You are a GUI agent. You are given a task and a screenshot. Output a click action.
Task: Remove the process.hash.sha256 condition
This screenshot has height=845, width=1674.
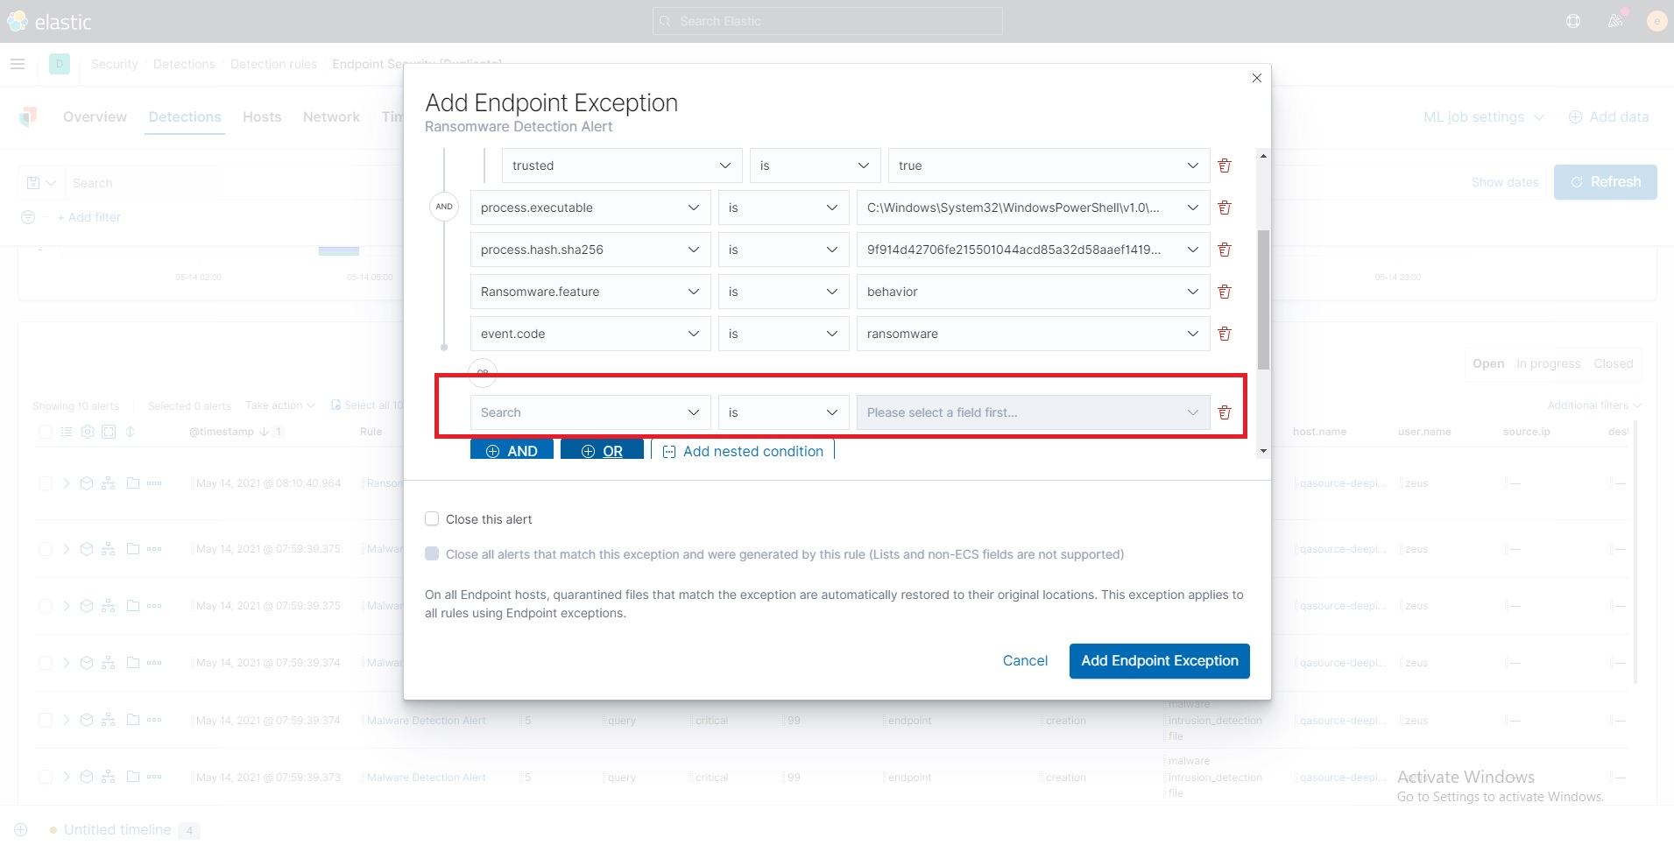tap(1225, 250)
